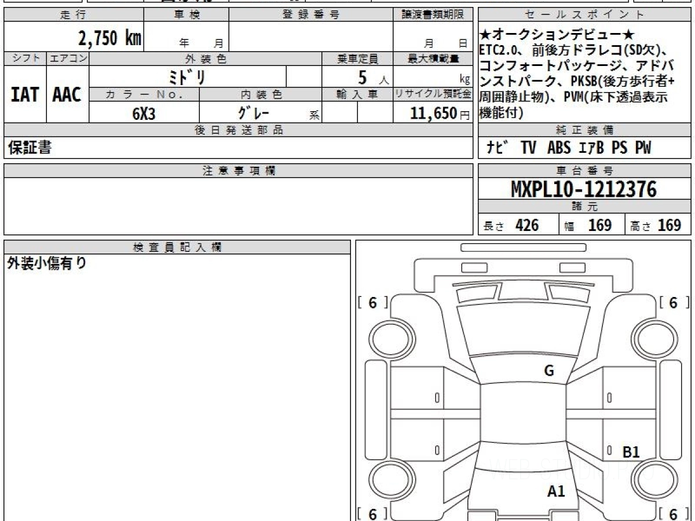Click the ABS equipment item
The width and height of the screenshot is (695, 521).
[x=559, y=148]
